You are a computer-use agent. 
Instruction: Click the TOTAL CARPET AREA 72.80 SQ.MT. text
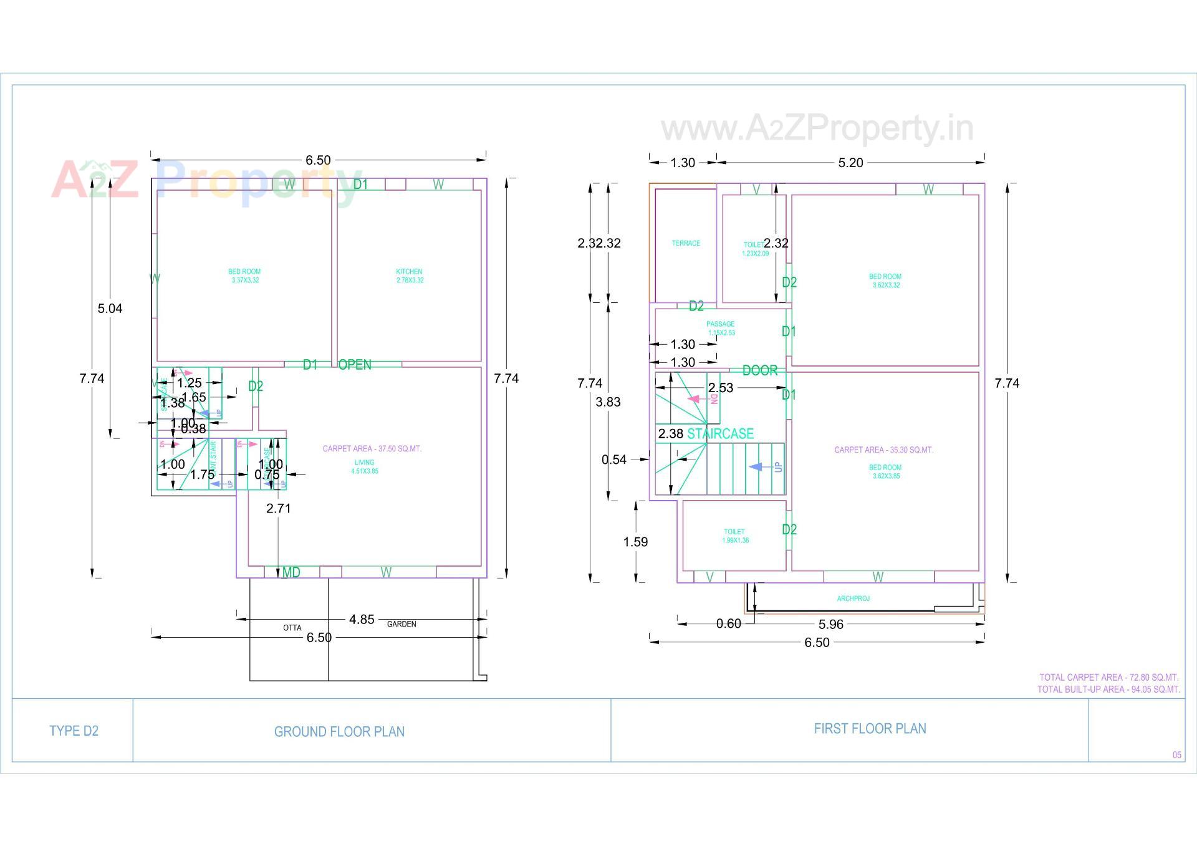pos(1108,677)
